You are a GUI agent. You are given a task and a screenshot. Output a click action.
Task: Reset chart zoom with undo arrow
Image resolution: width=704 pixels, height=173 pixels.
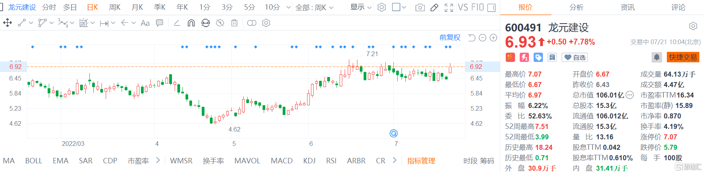pos(472,38)
